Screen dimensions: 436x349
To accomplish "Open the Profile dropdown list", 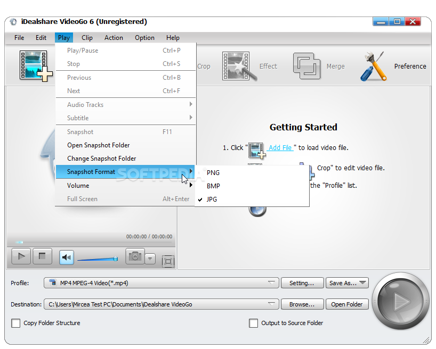I will coord(162,283).
